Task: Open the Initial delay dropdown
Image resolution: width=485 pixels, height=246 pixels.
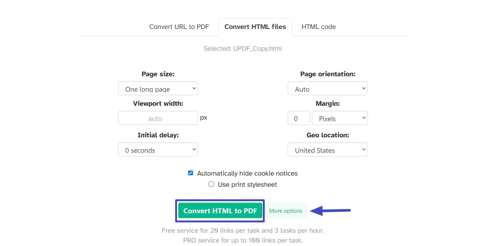Action: coord(158,149)
